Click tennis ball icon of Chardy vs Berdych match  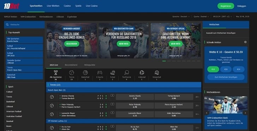pyautogui.click(x=52, y=97)
